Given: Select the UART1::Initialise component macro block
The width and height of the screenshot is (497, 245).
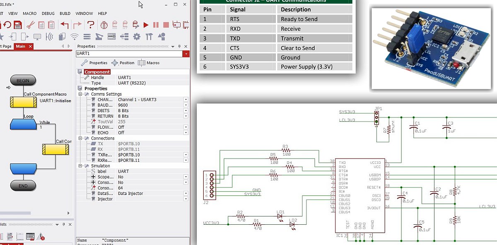Looking at the screenshot, I should (x=23, y=102).
